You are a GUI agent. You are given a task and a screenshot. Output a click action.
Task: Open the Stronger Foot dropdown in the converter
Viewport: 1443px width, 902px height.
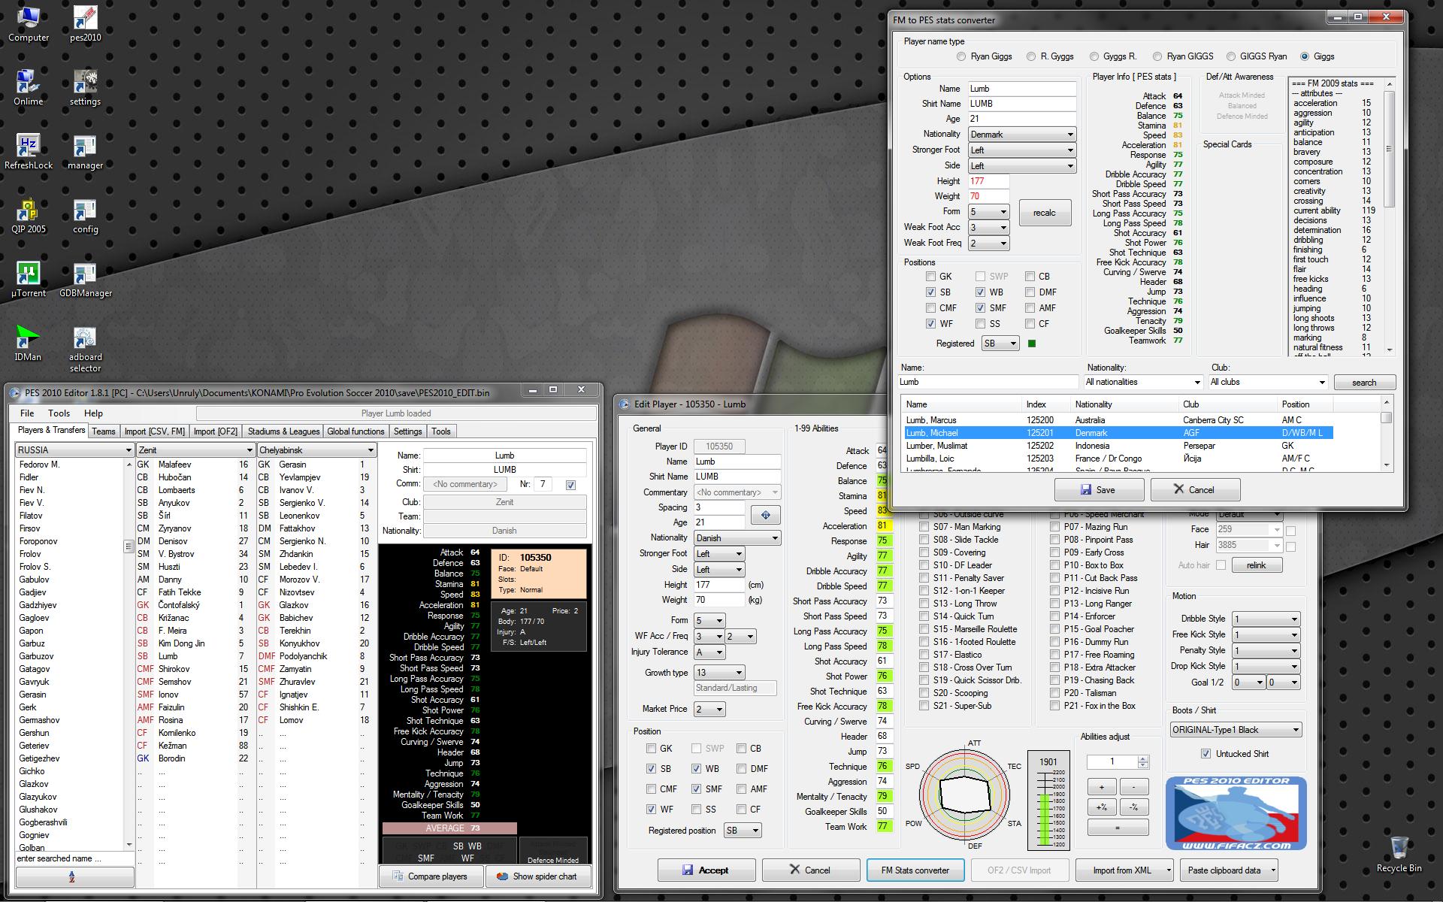coord(1022,150)
